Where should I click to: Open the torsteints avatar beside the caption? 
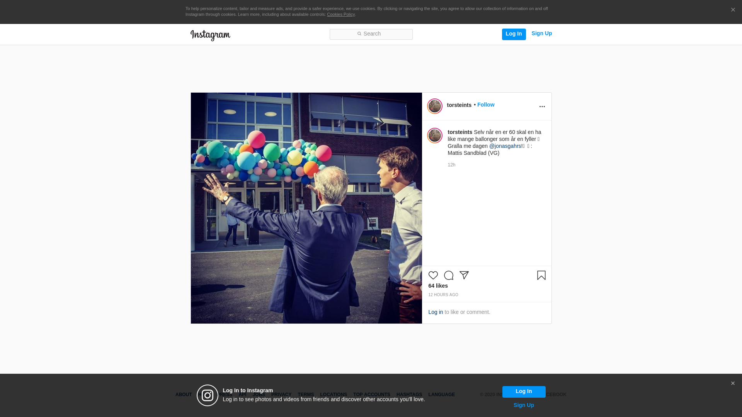[x=434, y=136]
